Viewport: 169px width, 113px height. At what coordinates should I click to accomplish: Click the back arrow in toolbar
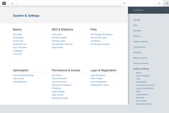point(12,3)
